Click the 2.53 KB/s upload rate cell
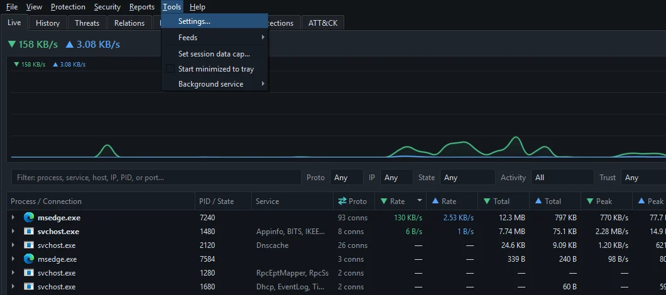 click(x=458, y=218)
